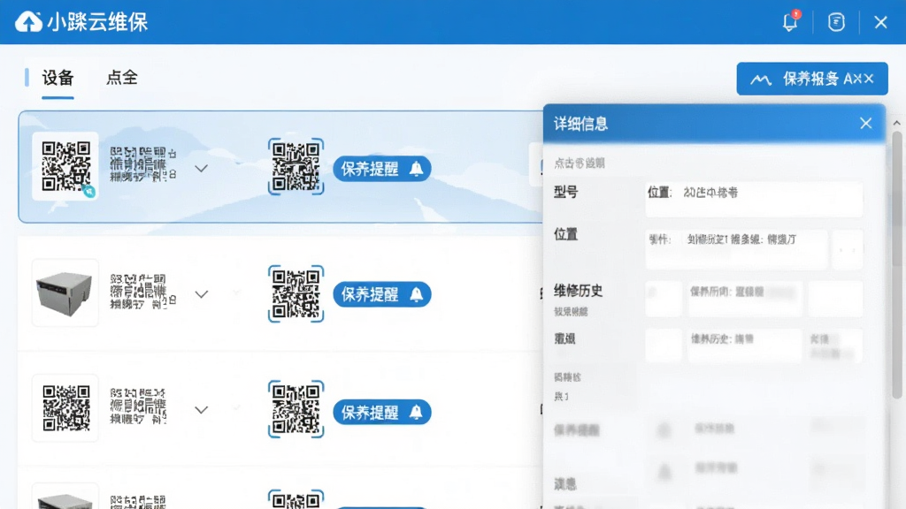Click the 维修历史 label
The height and width of the screenshot is (509, 906).
coord(578,290)
